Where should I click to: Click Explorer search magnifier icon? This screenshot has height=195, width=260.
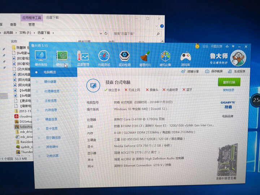158,34
